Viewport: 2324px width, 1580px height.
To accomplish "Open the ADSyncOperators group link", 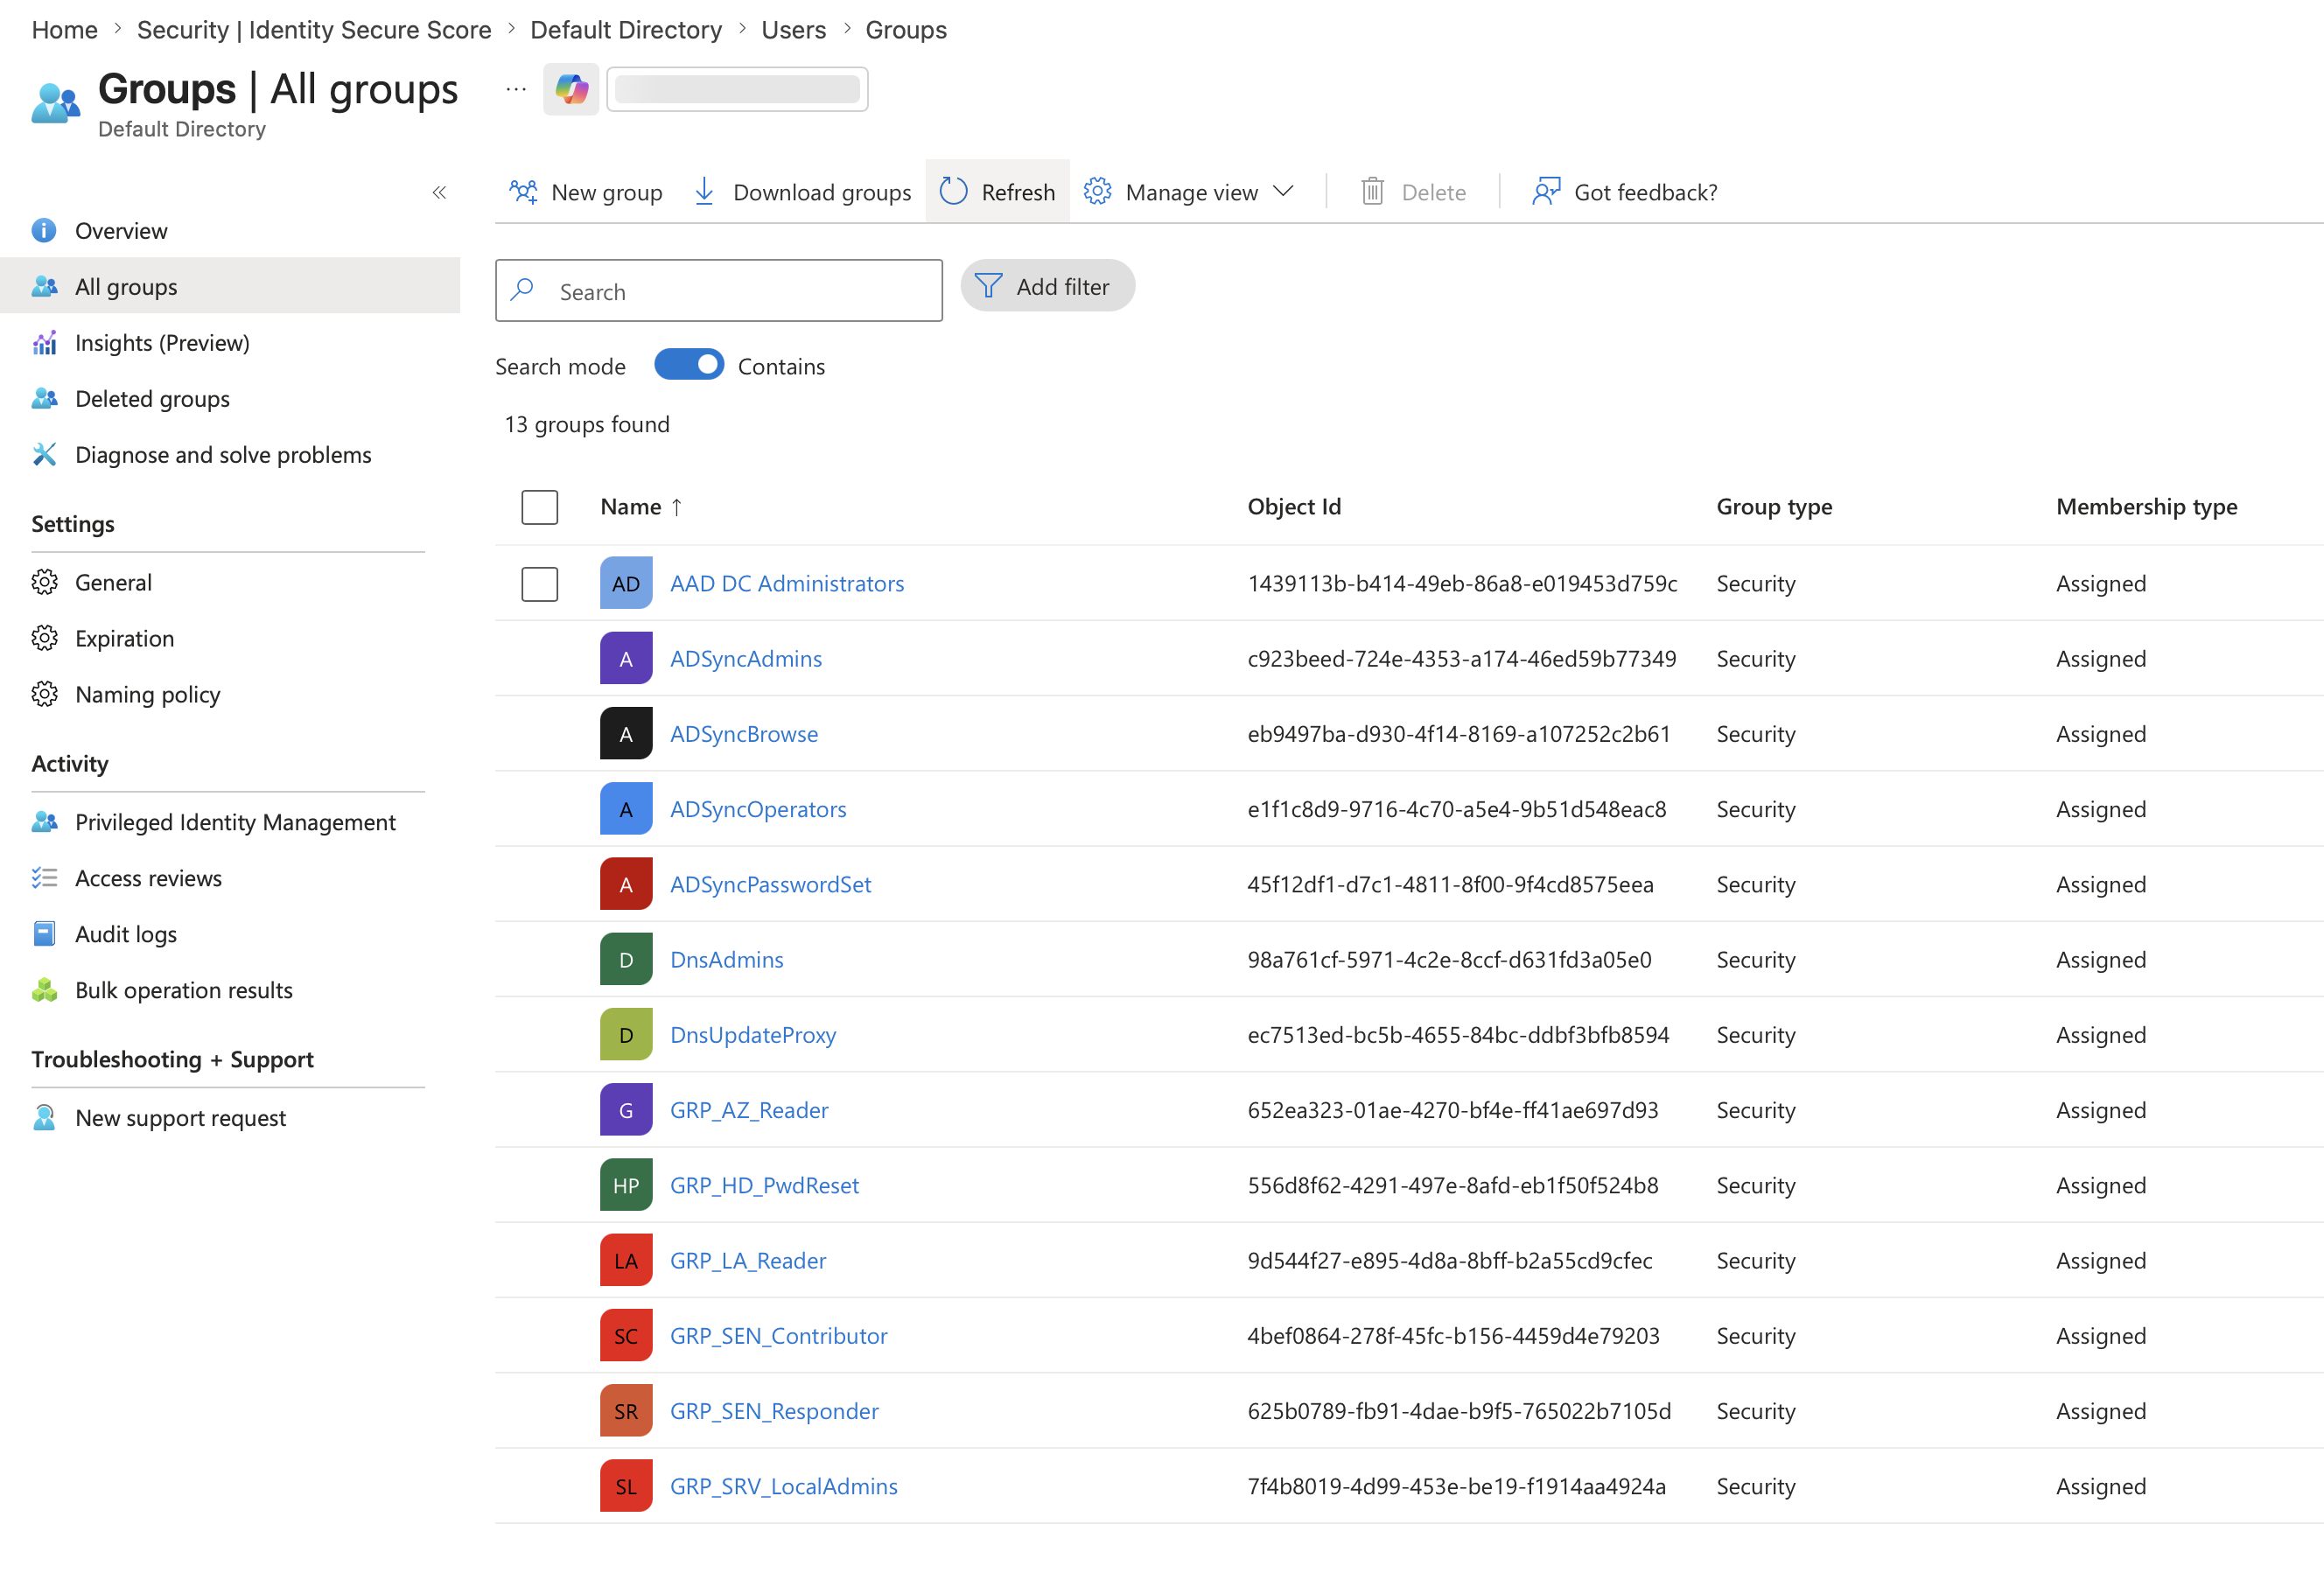I will 758,809.
